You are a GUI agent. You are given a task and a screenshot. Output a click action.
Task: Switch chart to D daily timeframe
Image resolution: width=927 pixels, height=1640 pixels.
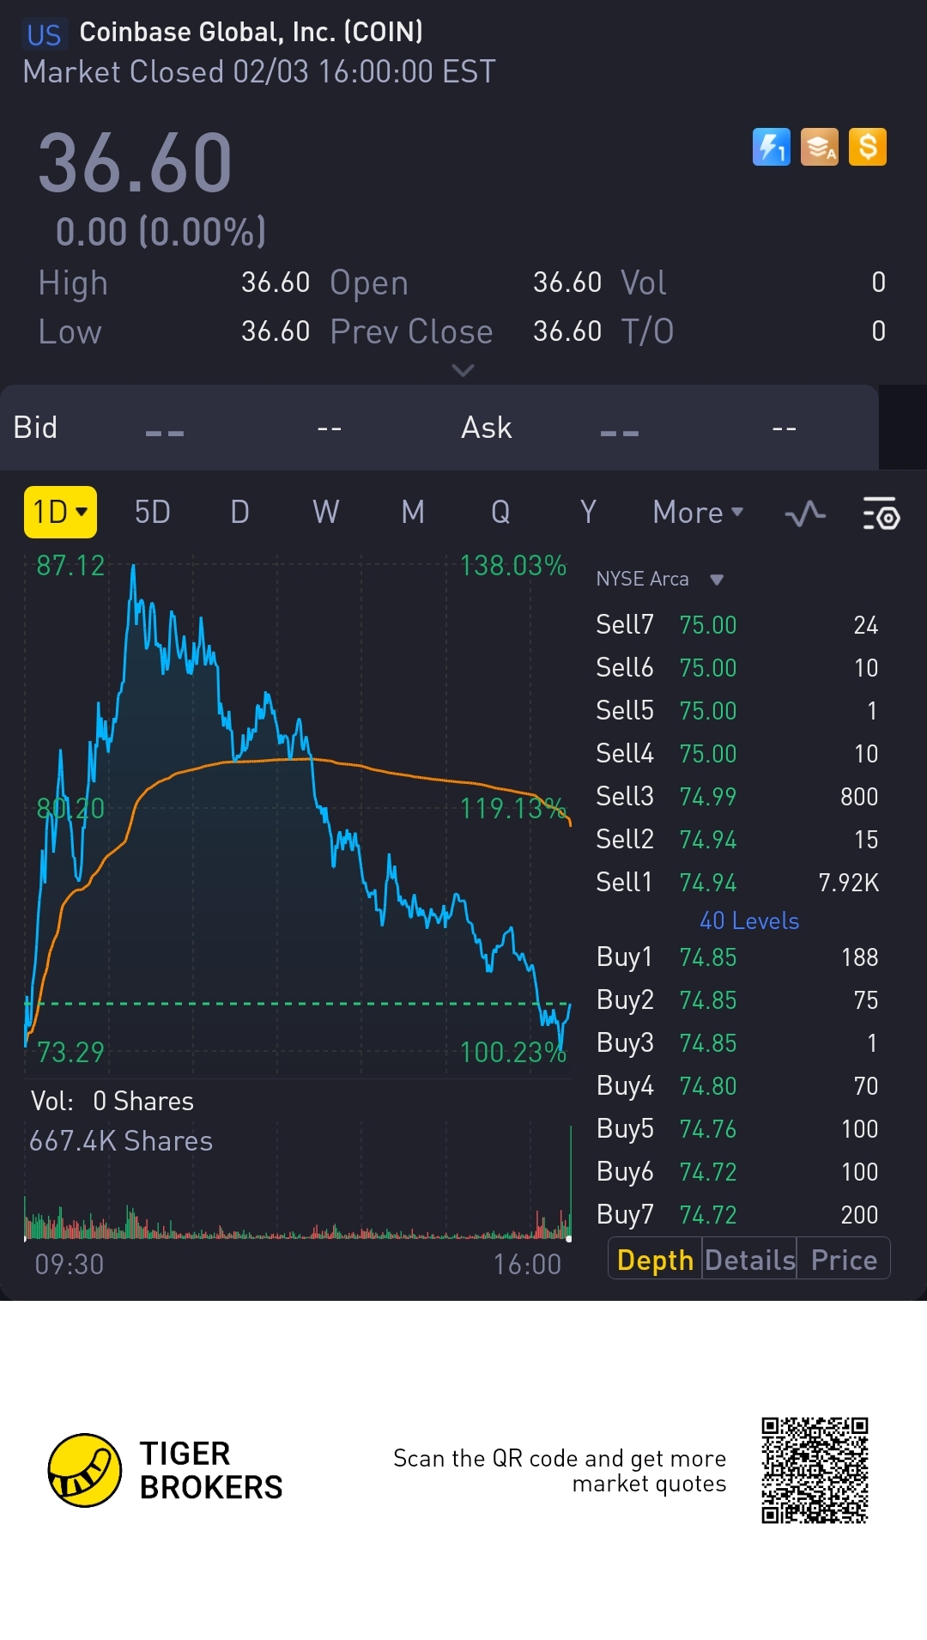tap(240, 513)
